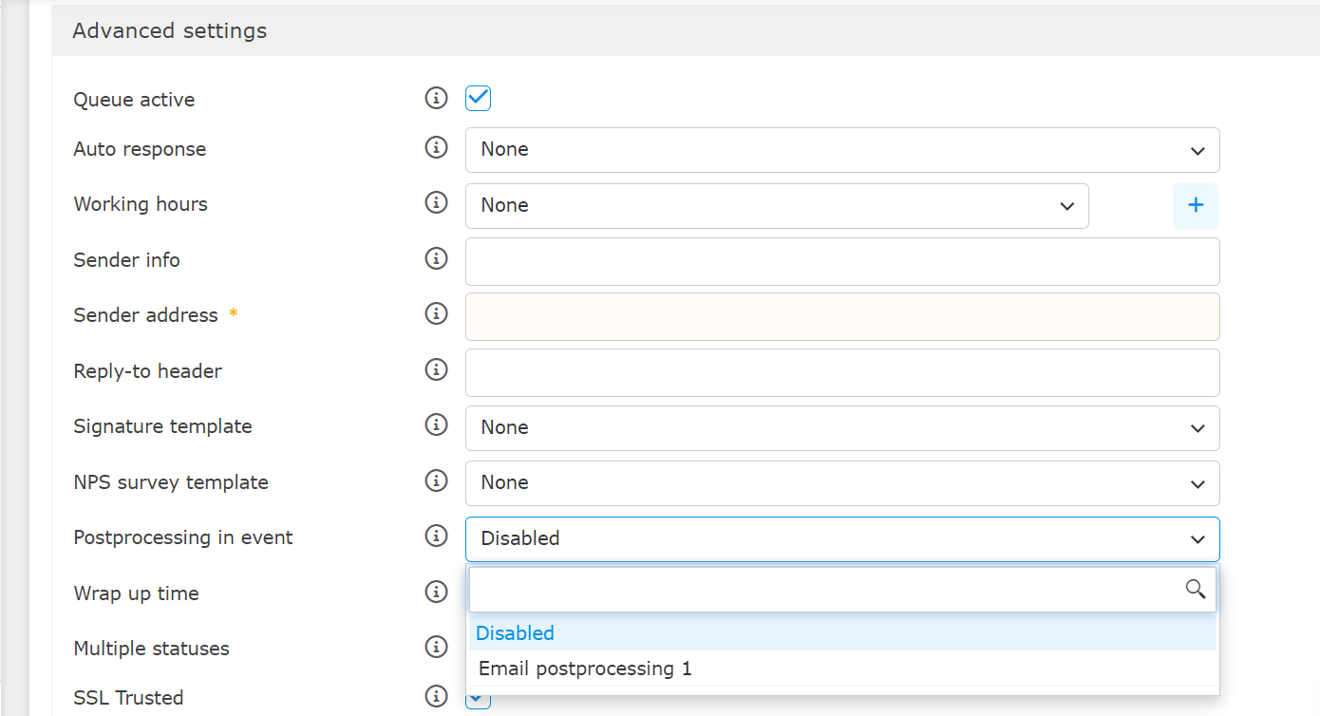1320x716 pixels.
Task: Open the Working hours dropdown
Action: 777,205
